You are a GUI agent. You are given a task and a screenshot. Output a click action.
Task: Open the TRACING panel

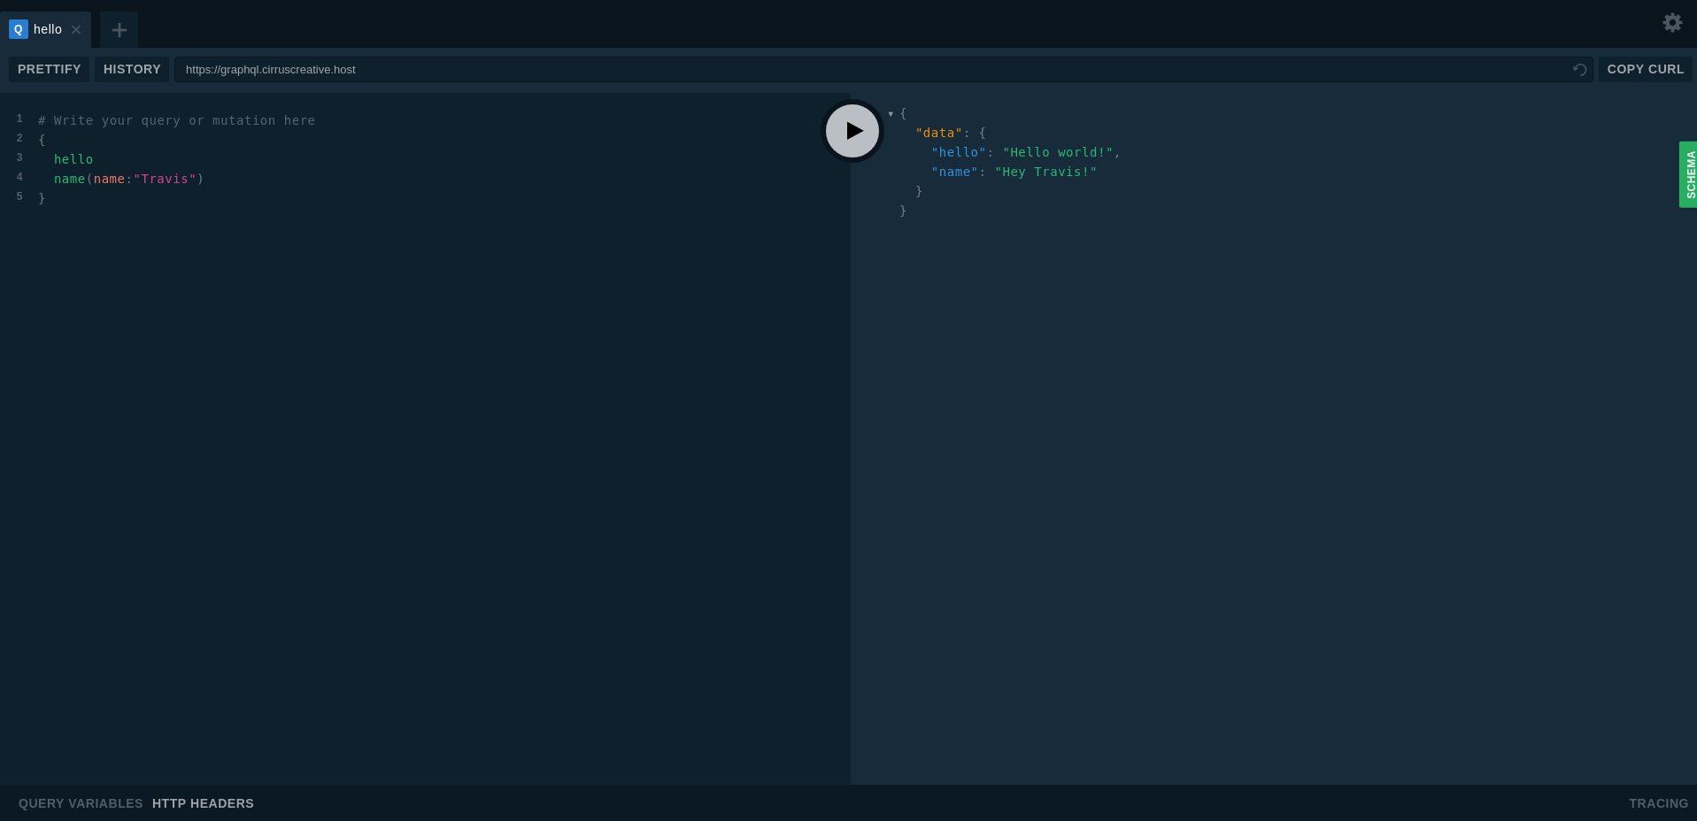[x=1658, y=803]
